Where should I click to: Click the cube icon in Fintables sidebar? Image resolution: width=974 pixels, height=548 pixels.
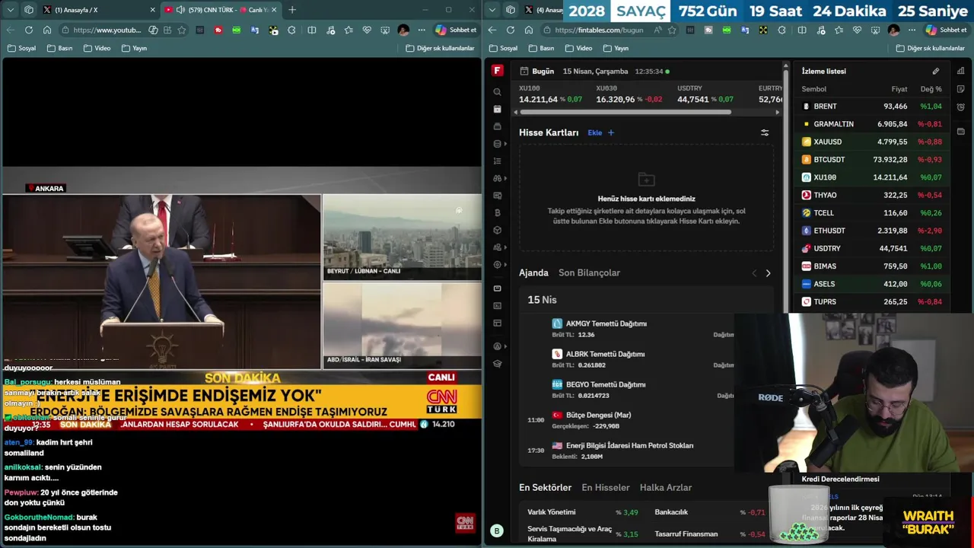pyautogui.click(x=497, y=230)
